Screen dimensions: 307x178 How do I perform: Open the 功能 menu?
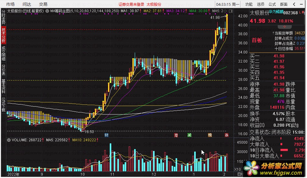249,4
